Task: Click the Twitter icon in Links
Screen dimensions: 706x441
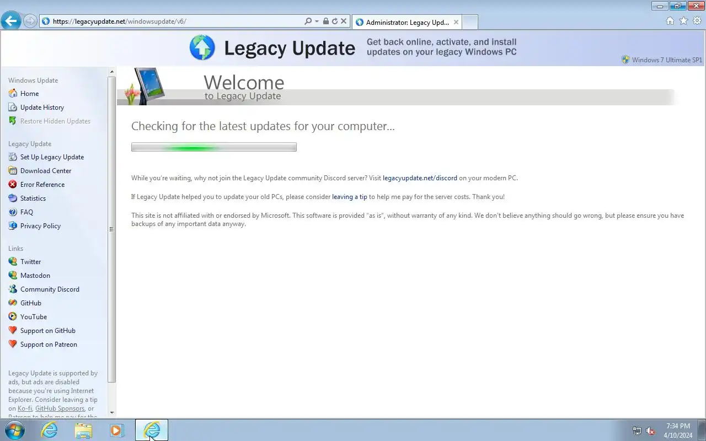Action: point(13,261)
